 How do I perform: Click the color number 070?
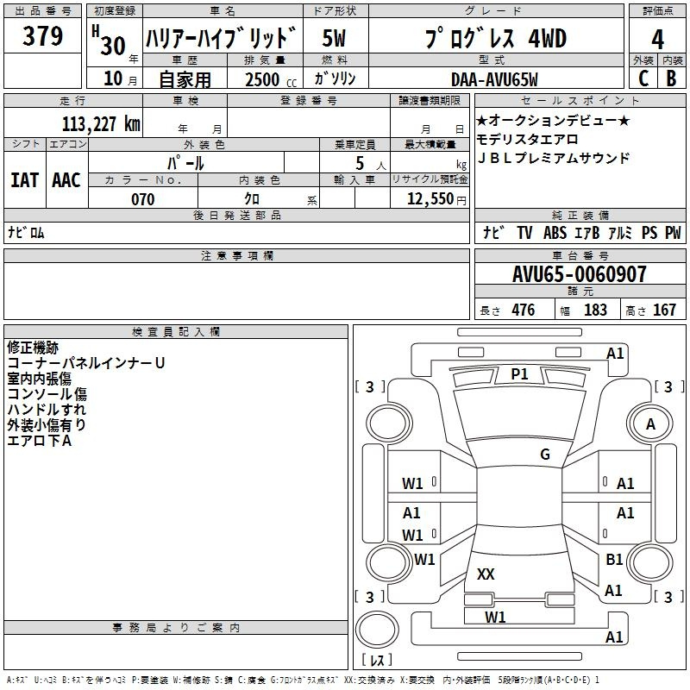click(143, 199)
